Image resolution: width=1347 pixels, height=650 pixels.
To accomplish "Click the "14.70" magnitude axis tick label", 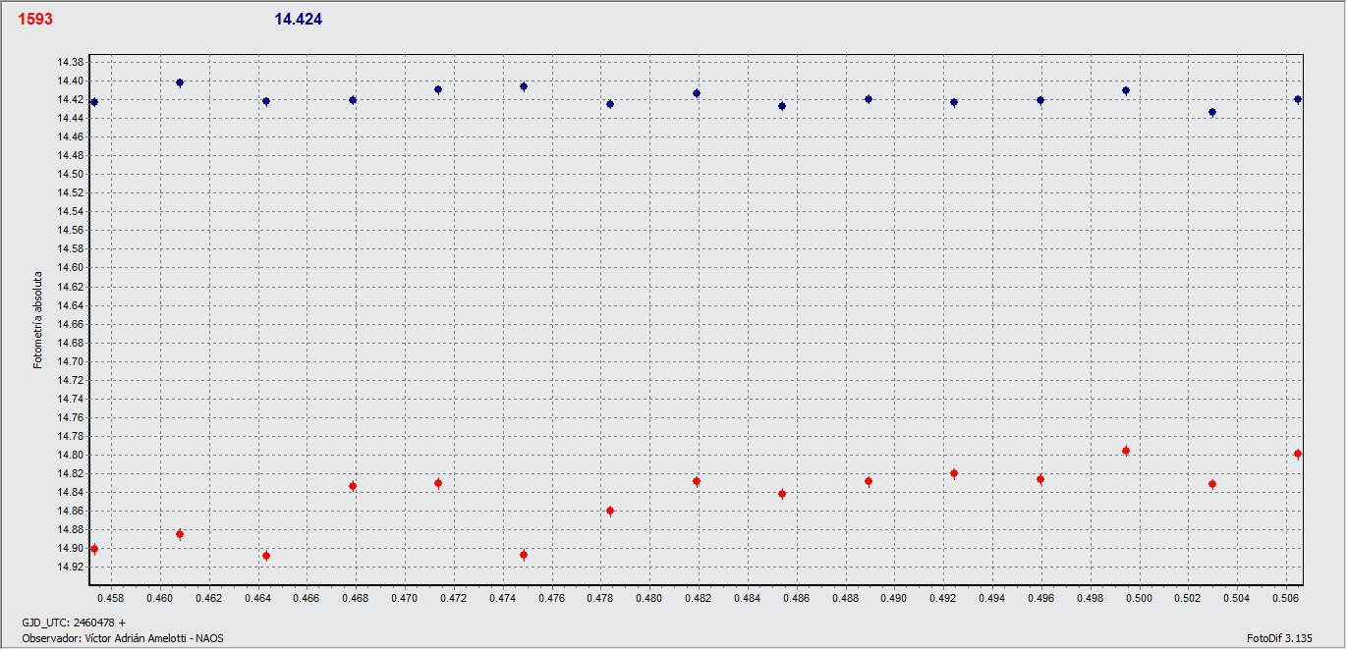I will click(x=70, y=361).
